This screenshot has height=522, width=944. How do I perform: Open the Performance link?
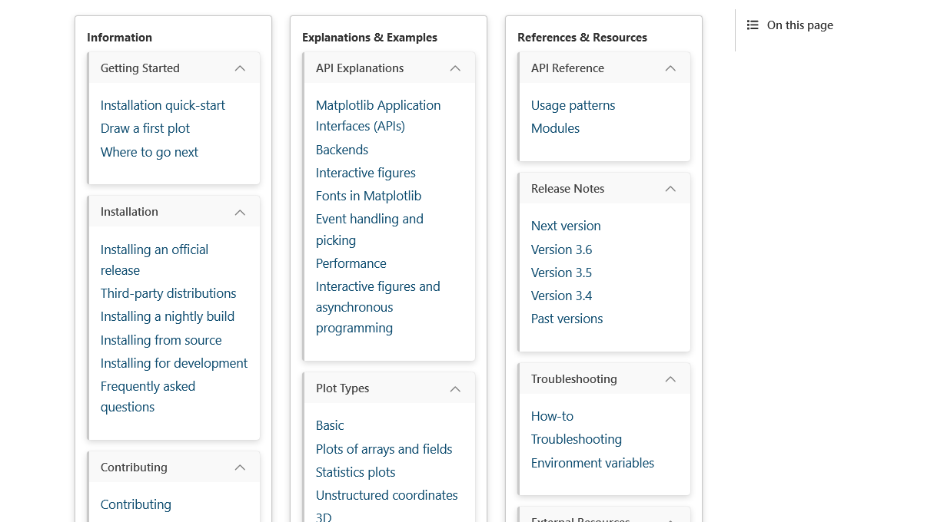pos(351,263)
